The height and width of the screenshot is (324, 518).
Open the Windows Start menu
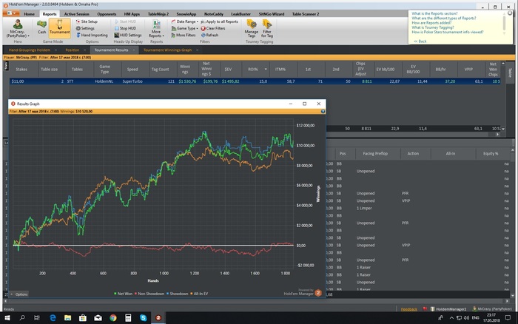click(x=7, y=318)
